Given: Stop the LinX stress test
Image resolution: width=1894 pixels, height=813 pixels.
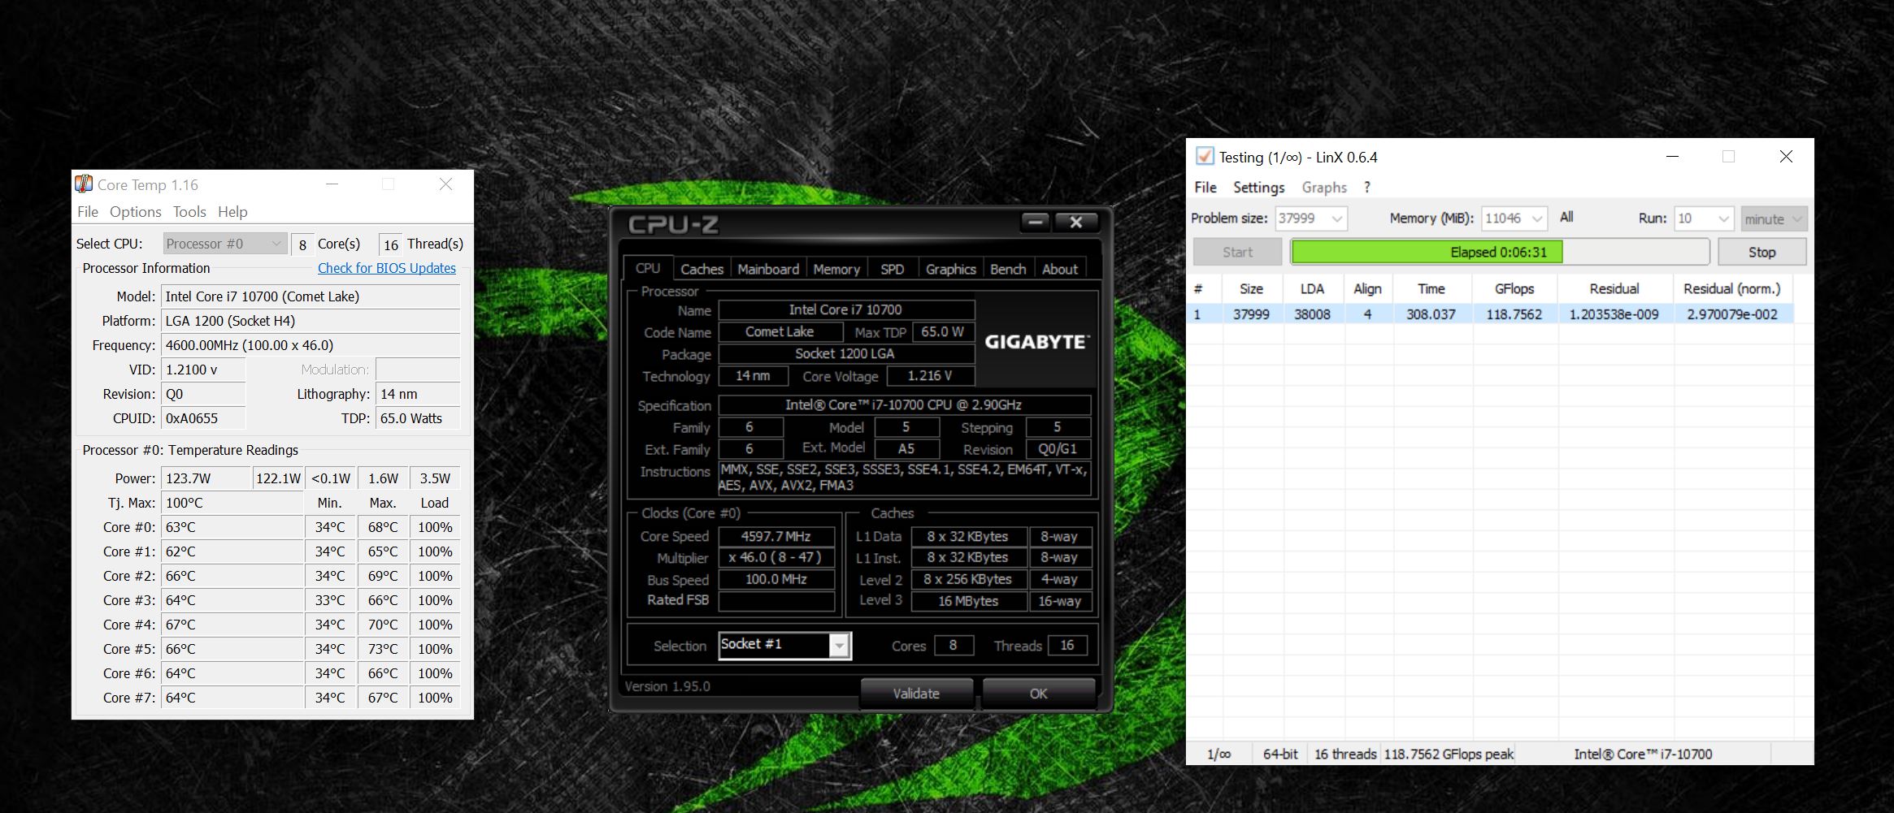Looking at the screenshot, I should pos(1762,252).
